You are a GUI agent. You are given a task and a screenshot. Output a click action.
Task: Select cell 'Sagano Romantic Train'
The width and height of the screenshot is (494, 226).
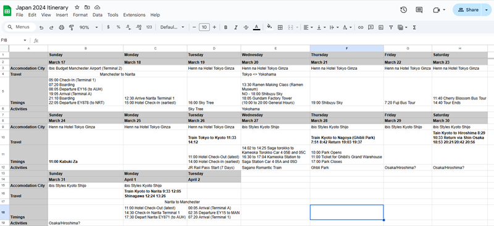[x=275, y=167]
